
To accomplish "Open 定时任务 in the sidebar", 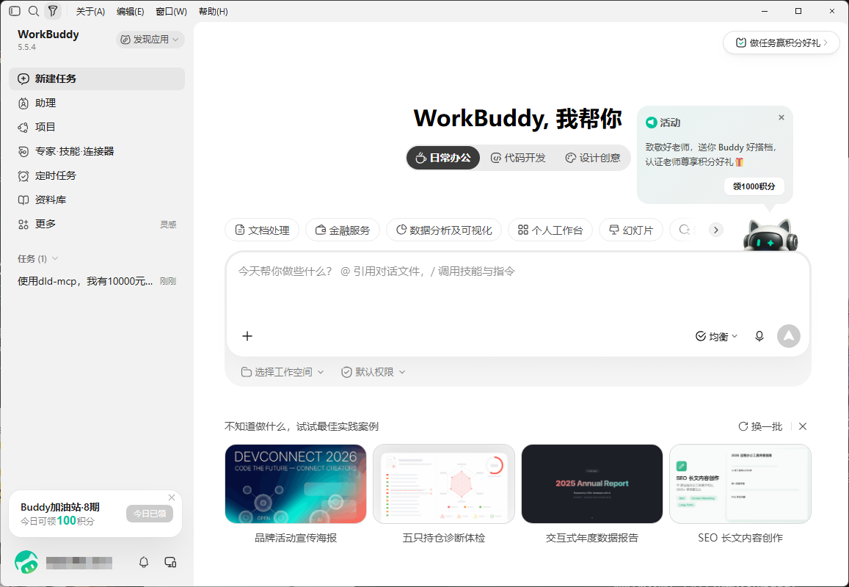I will tap(97, 175).
